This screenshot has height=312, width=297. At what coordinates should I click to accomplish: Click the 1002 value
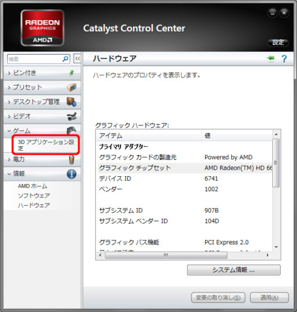coord(211,189)
